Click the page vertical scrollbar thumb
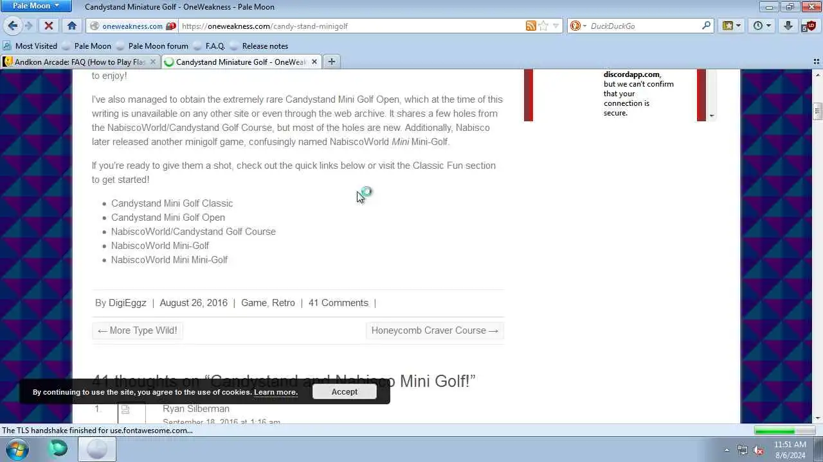Image resolution: width=823 pixels, height=462 pixels. (x=817, y=110)
